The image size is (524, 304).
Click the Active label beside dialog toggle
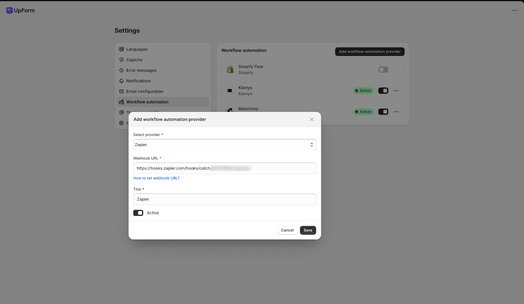153,213
